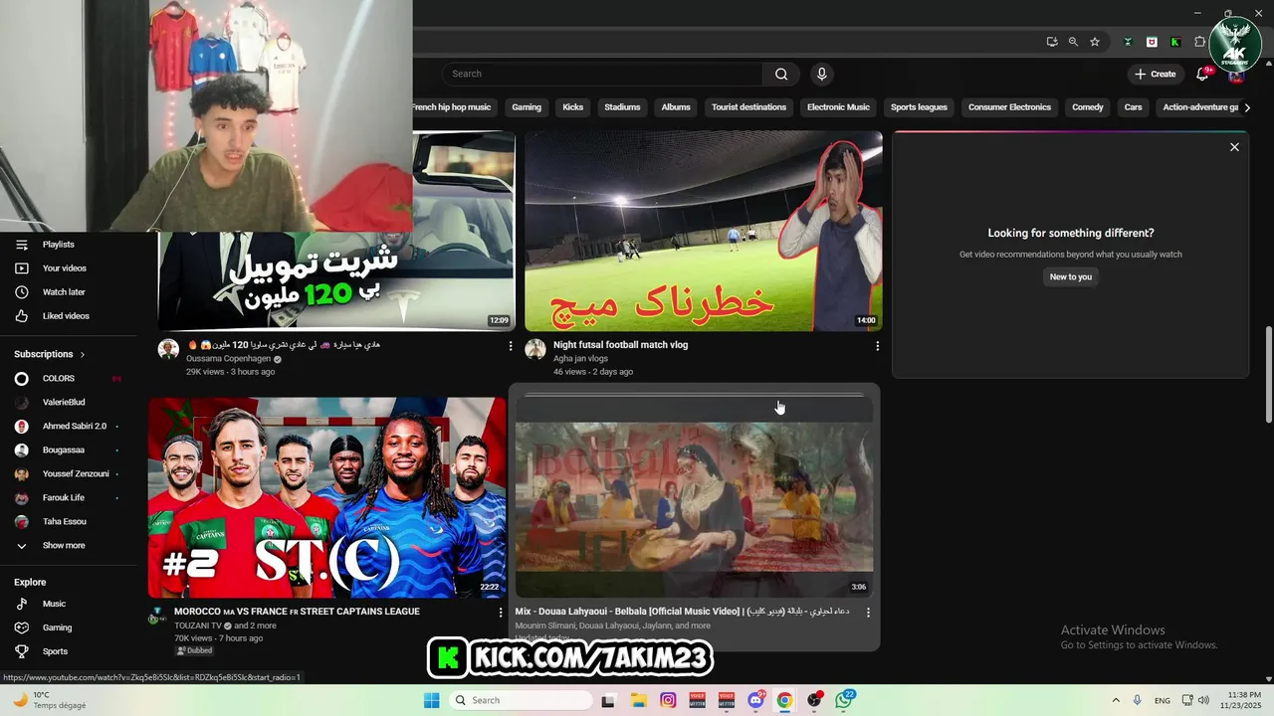This screenshot has width=1274, height=716.
Task: Open TOUZANI TV channel link
Action: (197, 626)
